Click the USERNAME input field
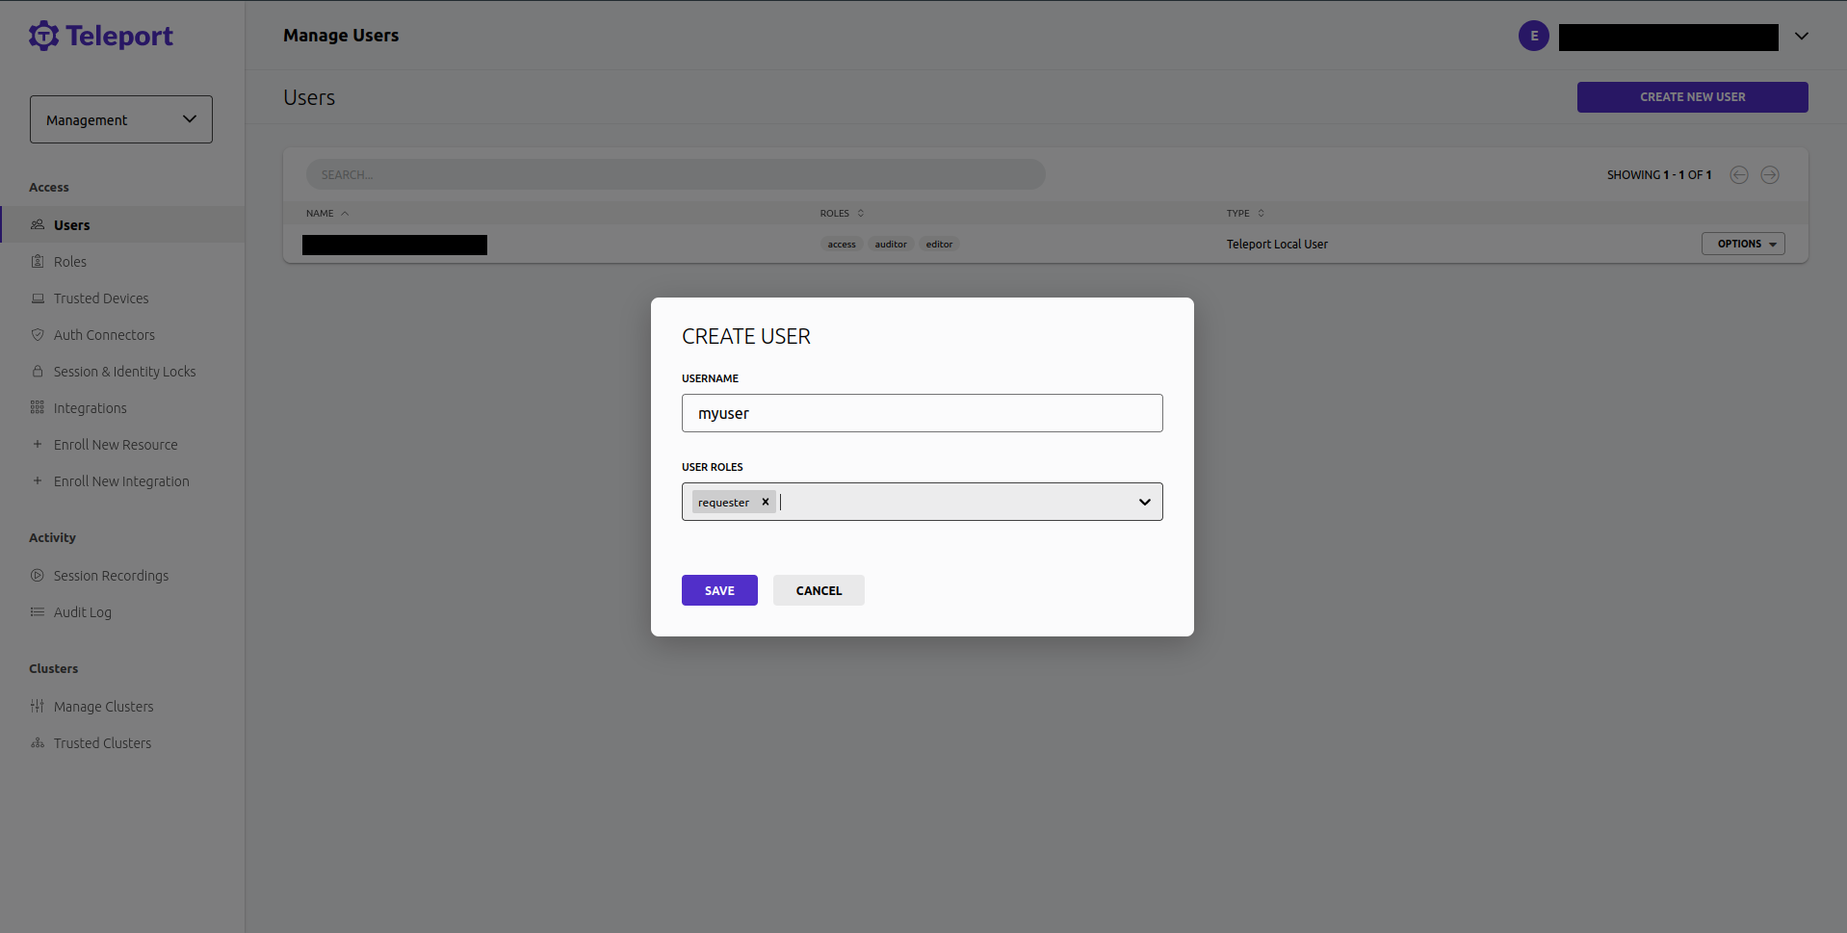The image size is (1847, 933). click(922, 412)
